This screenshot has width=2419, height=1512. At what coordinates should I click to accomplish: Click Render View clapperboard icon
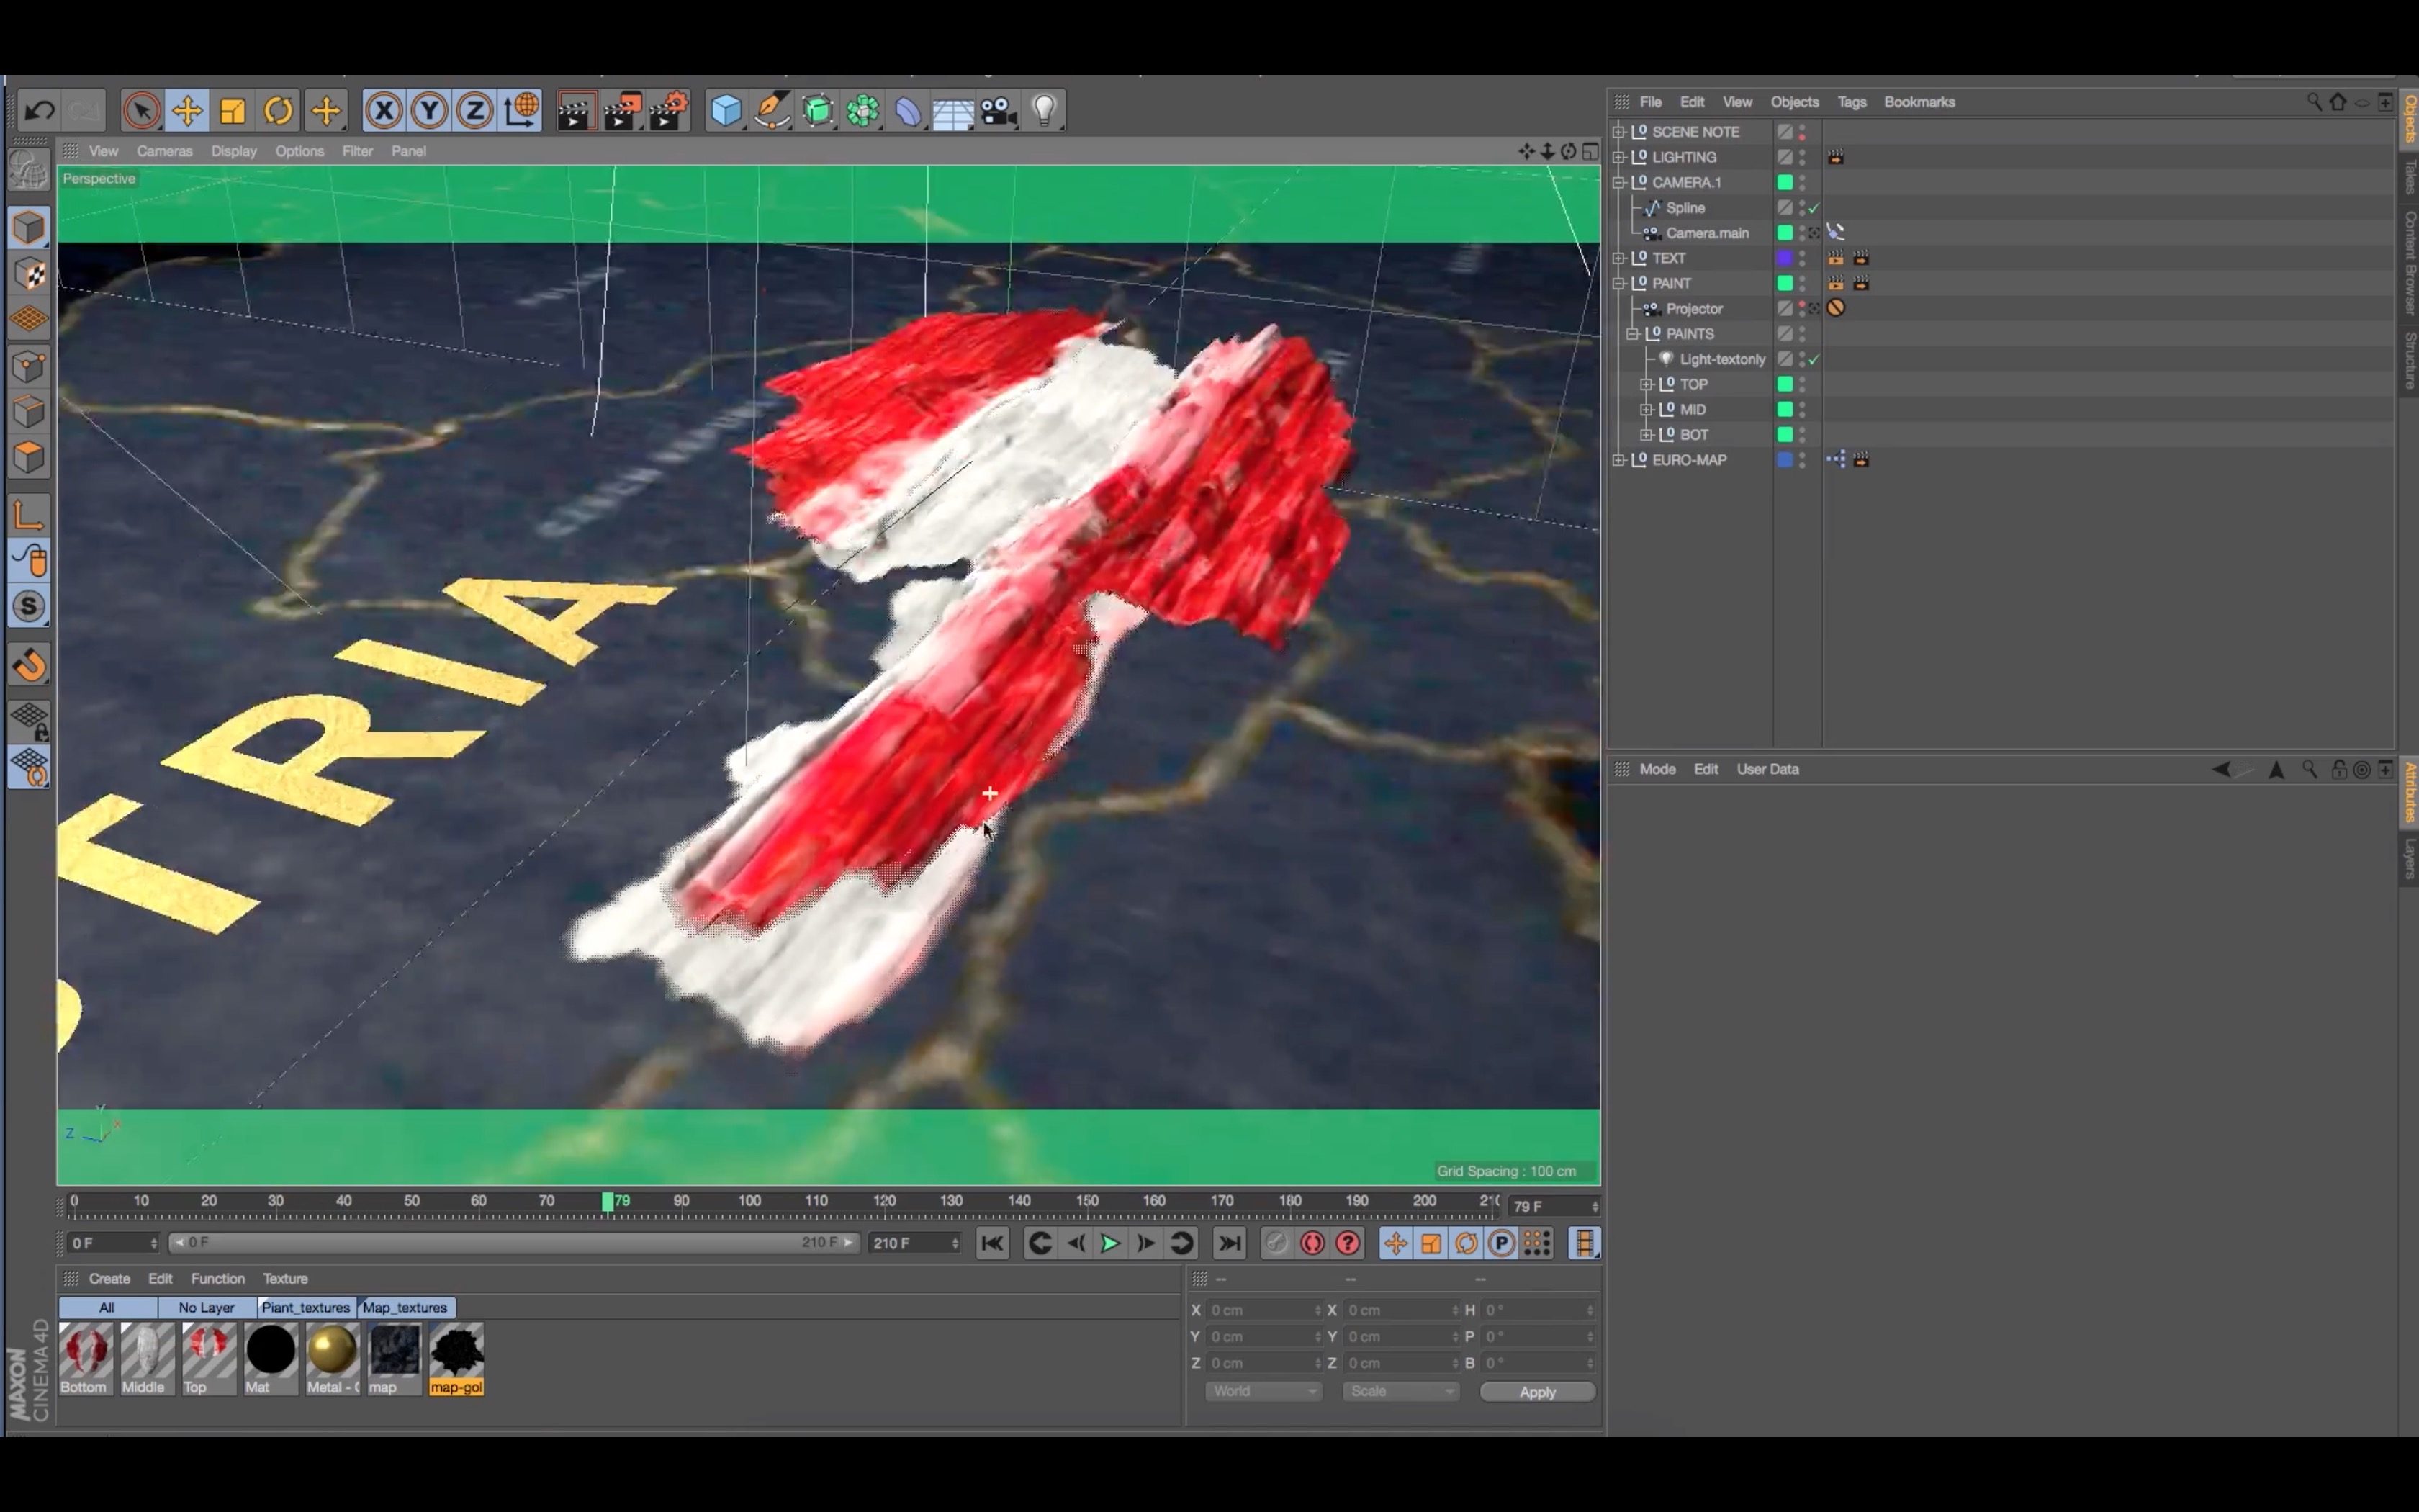pyautogui.click(x=576, y=110)
